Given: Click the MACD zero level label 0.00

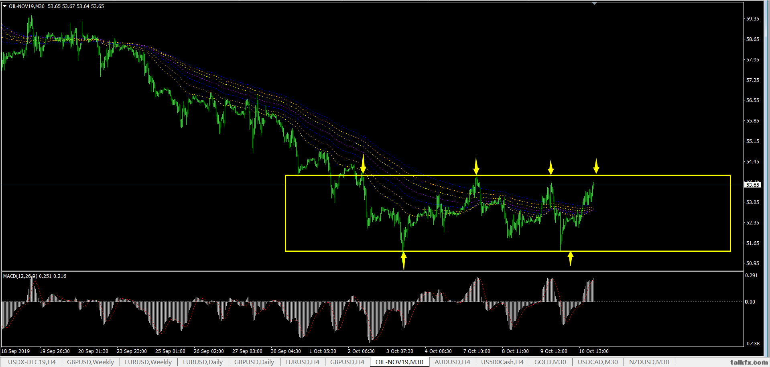Looking at the screenshot, I should (x=750, y=302).
